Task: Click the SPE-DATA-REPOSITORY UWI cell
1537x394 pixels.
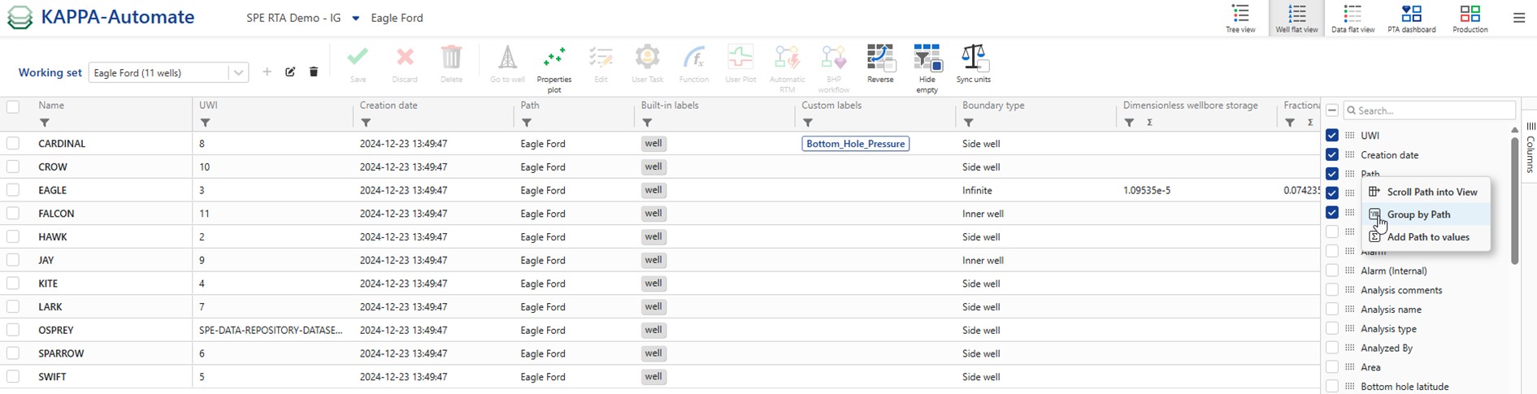Action: tap(271, 330)
